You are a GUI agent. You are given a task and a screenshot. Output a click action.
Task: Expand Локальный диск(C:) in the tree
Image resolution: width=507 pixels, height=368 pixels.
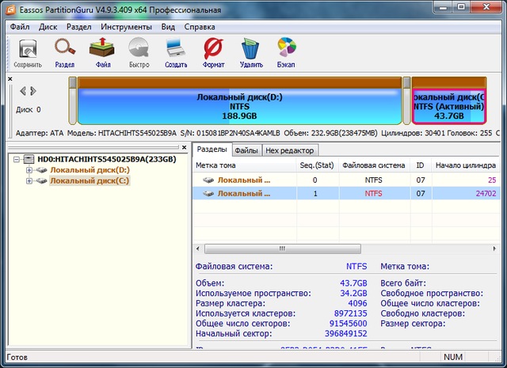click(30, 181)
